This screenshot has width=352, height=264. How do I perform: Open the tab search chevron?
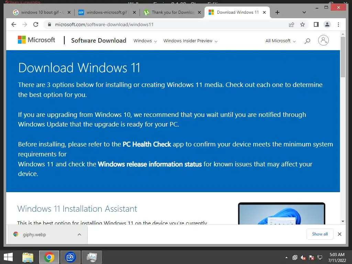click(x=304, y=12)
